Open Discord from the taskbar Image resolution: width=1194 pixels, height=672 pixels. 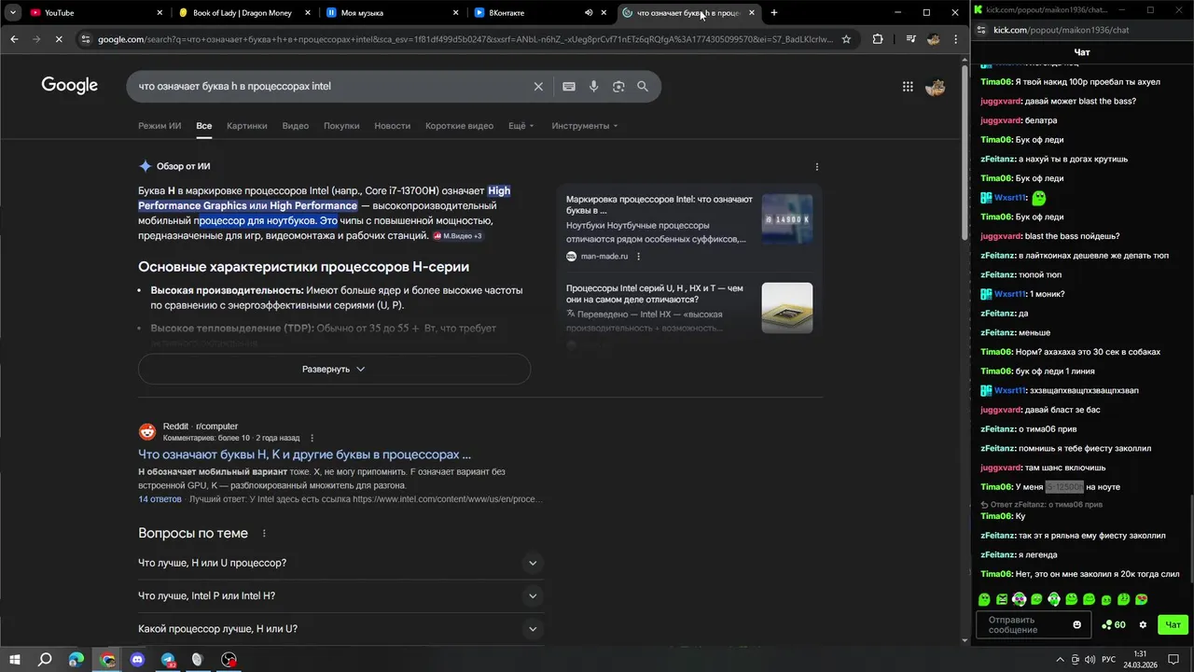tap(138, 660)
